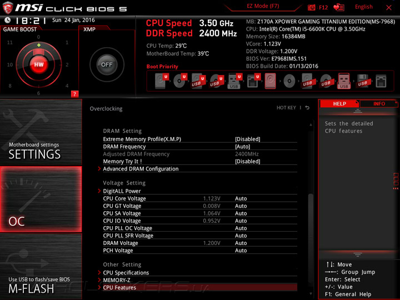Change language via English button
Screen dimensions: 400x300
[363, 7]
